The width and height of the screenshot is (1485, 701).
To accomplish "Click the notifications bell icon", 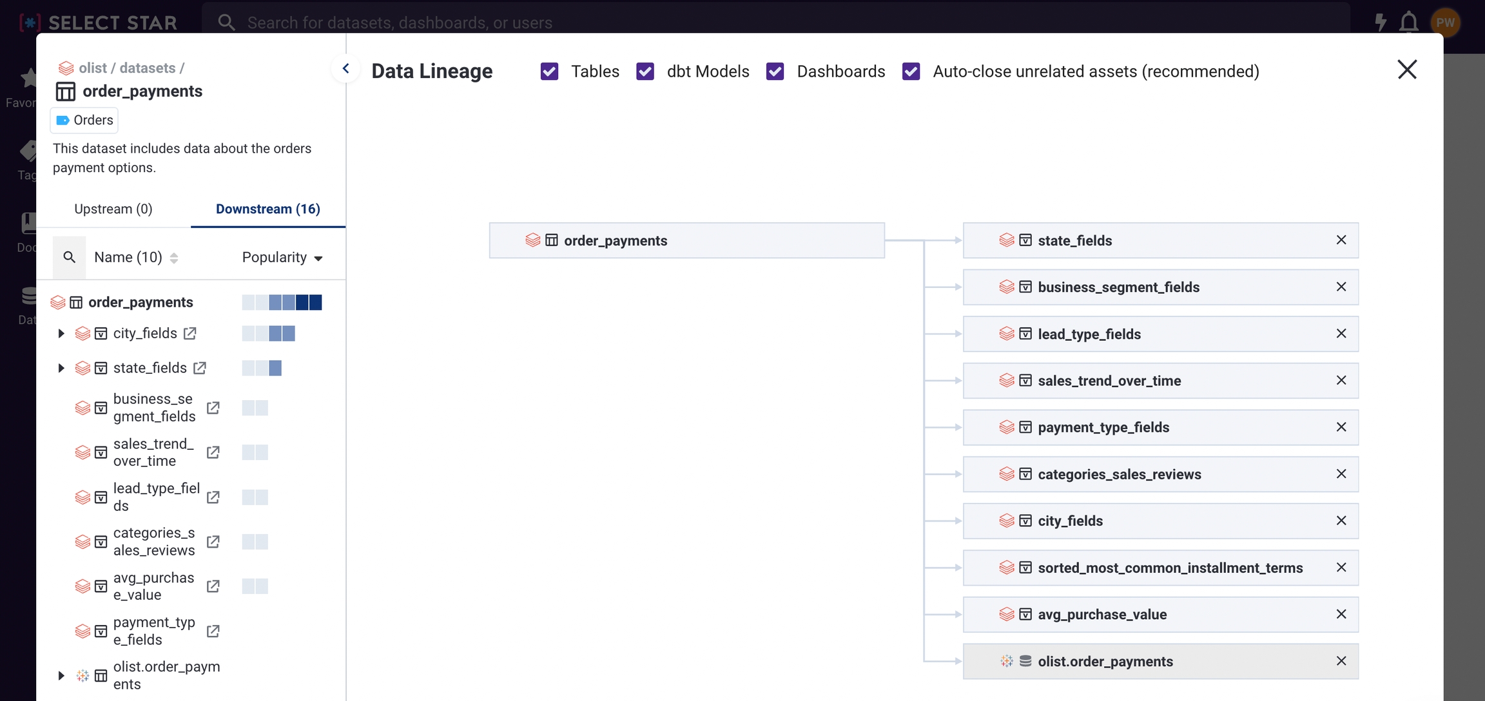I will click(x=1408, y=23).
